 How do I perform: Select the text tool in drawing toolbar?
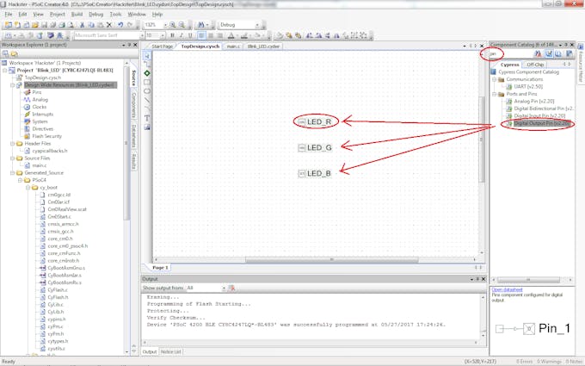(x=147, y=117)
